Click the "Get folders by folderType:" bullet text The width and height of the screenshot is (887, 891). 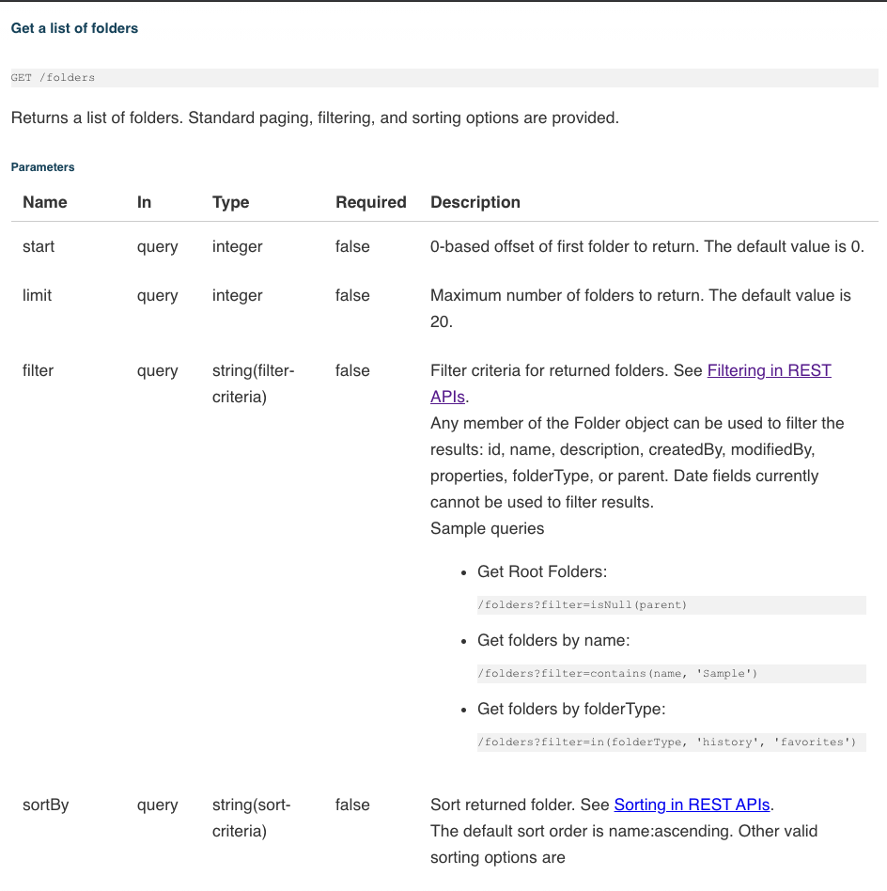coord(571,708)
